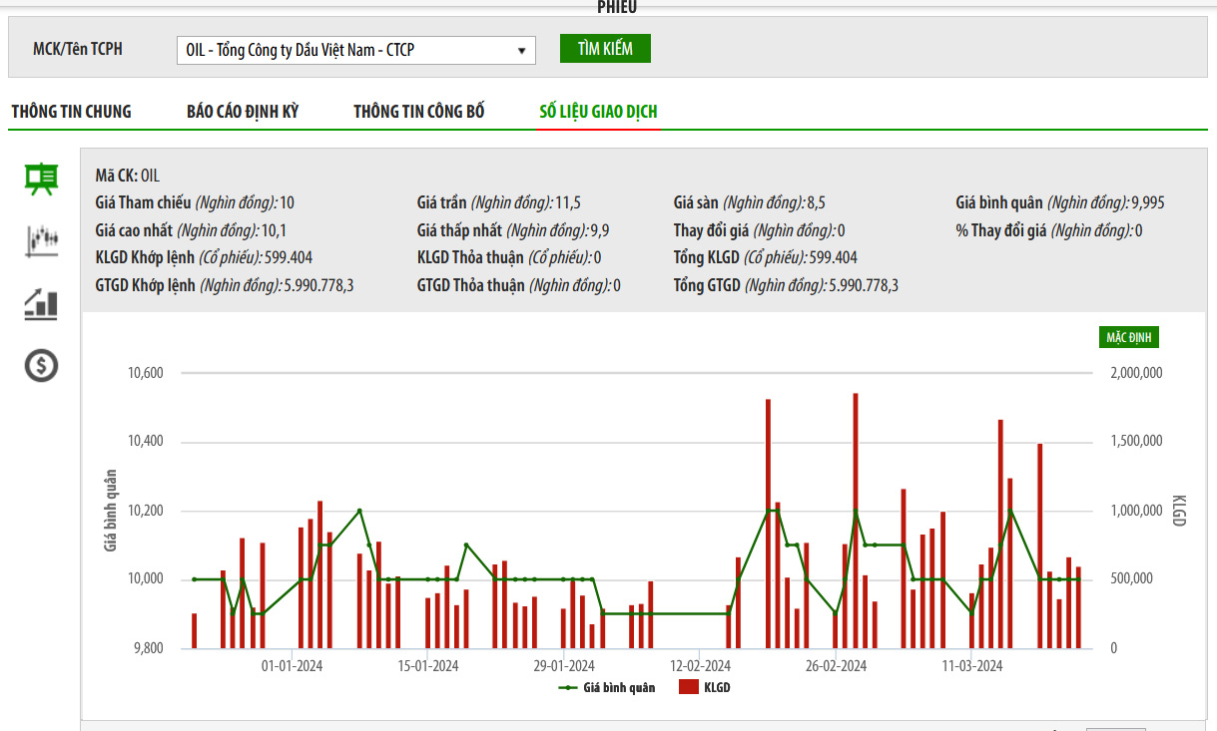Click the 12-02-2024 date axis label
1217x731 pixels.
click(701, 666)
